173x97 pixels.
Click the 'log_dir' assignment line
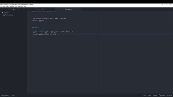pyautogui.click(x=37, y=27)
